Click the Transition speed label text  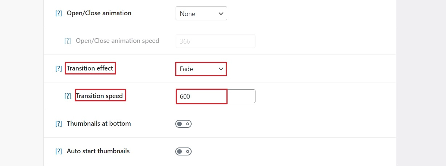tap(99, 96)
